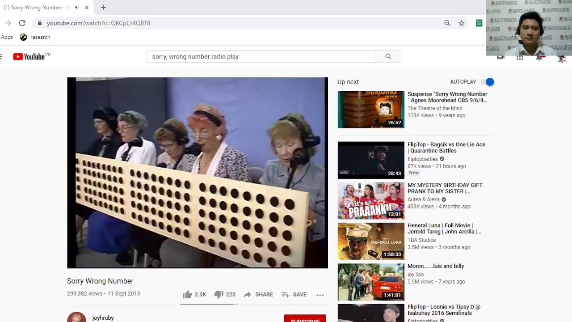Open the MY MYSTERY BIRTHDAY GIFT PRANK title
572x322 pixels.
click(445, 188)
